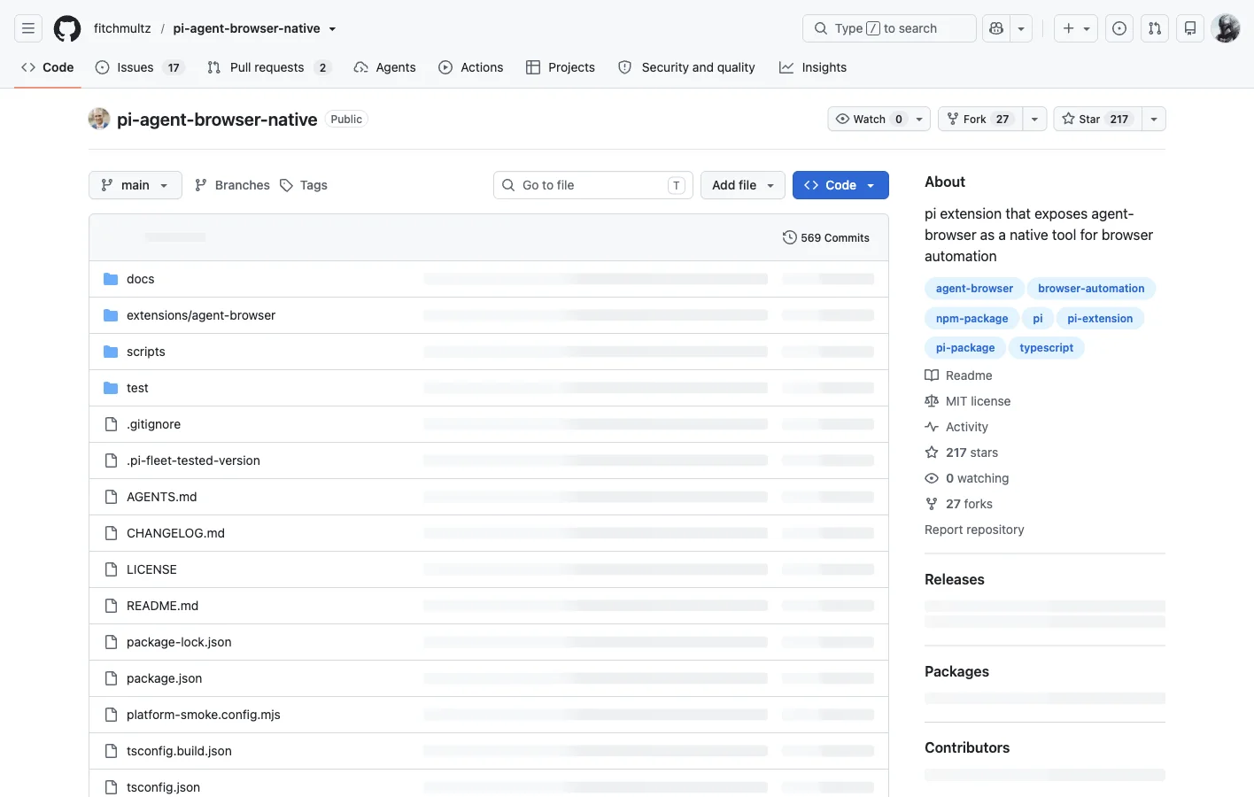Click the typescript topic tag
The image size is (1254, 797).
pos(1046,348)
